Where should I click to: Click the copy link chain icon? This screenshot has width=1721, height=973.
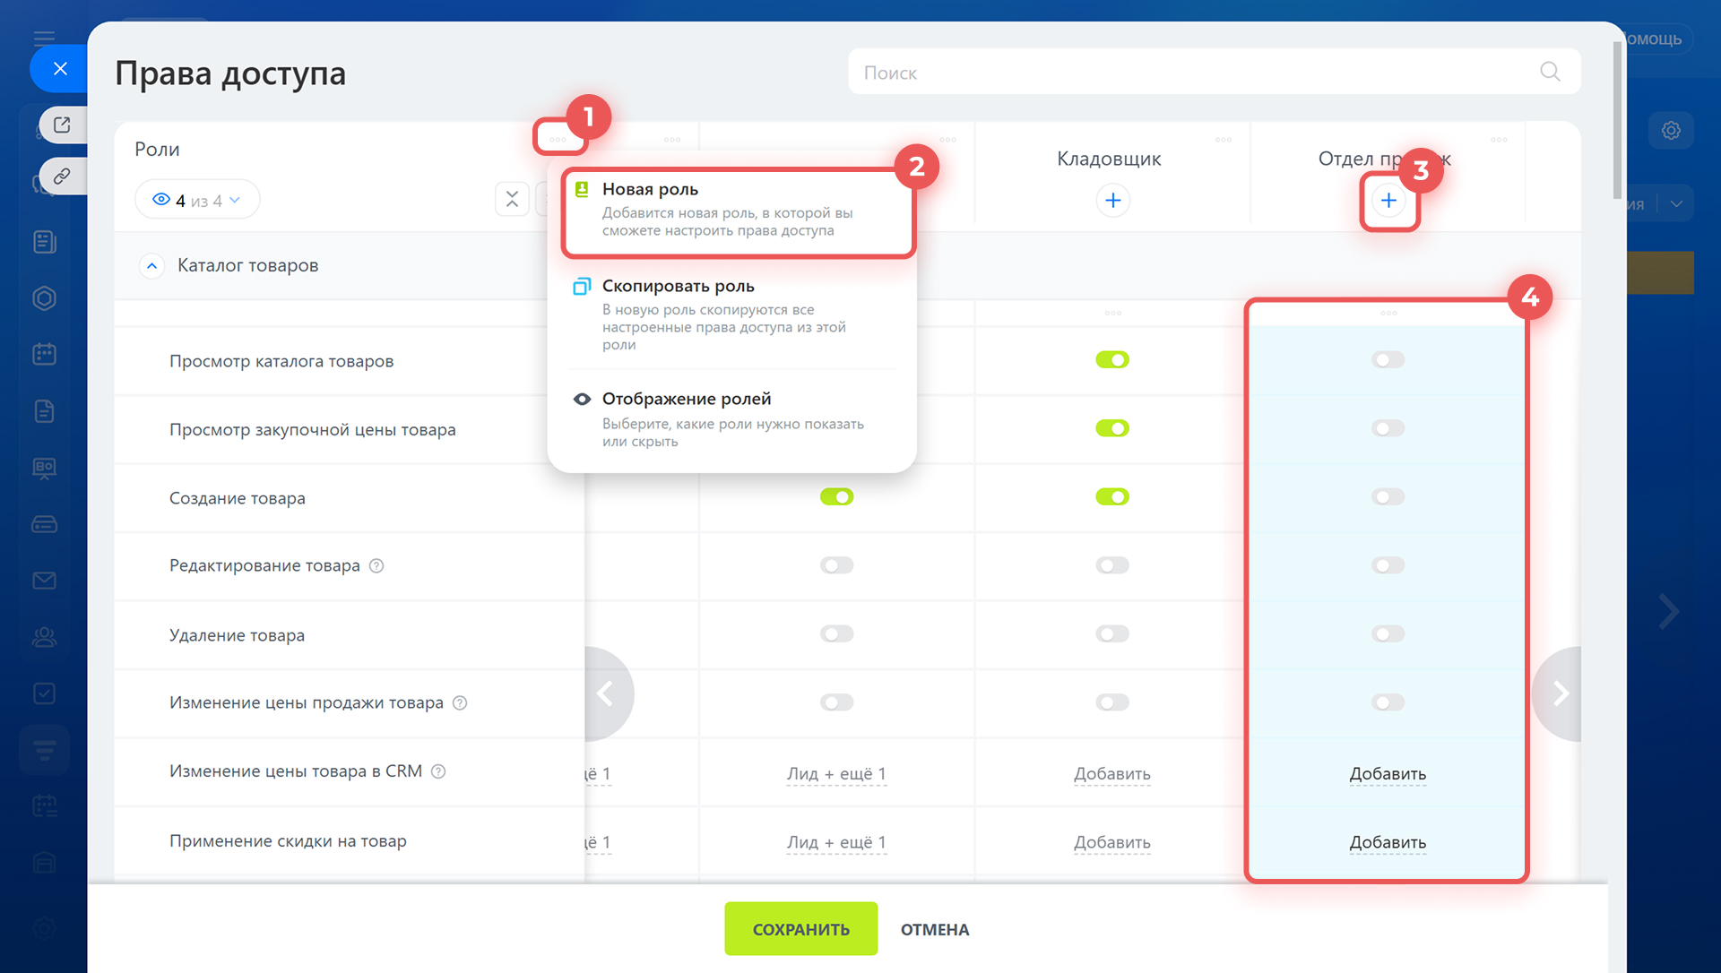click(x=62, y=176)
